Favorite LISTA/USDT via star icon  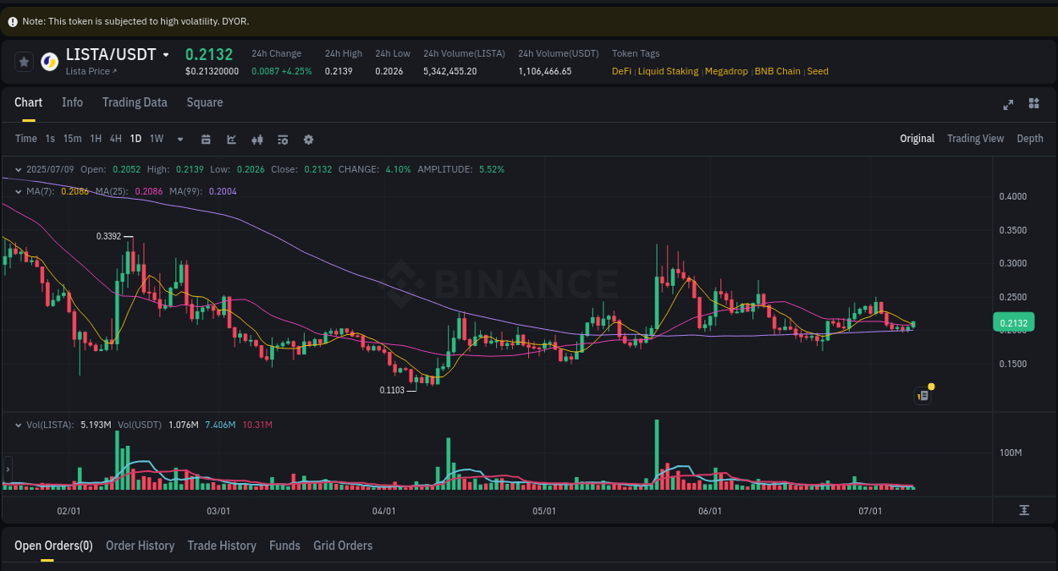pos(23,61)
